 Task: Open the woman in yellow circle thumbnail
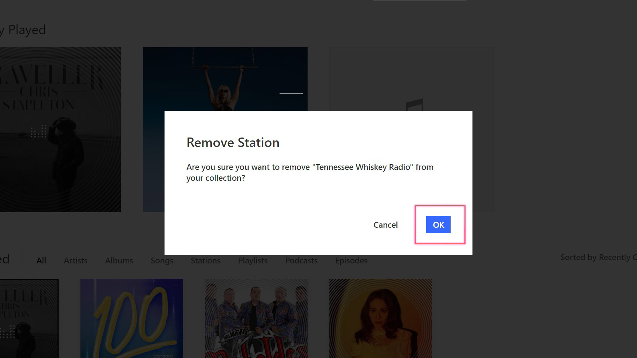(x=381, y=318)
